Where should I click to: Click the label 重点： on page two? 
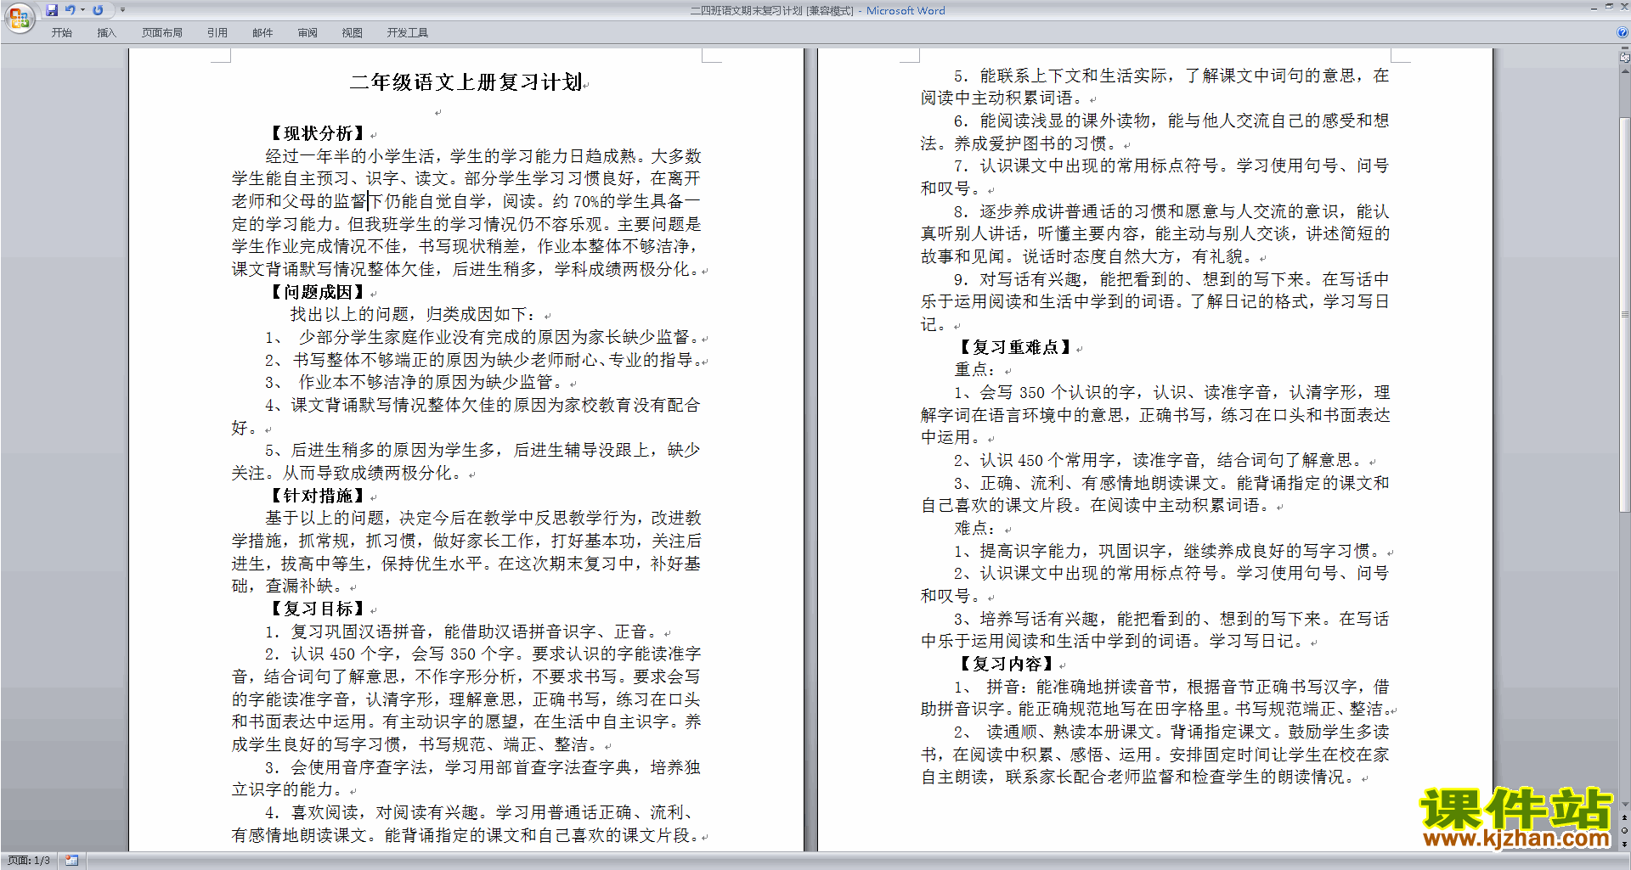tap(975, 370)
